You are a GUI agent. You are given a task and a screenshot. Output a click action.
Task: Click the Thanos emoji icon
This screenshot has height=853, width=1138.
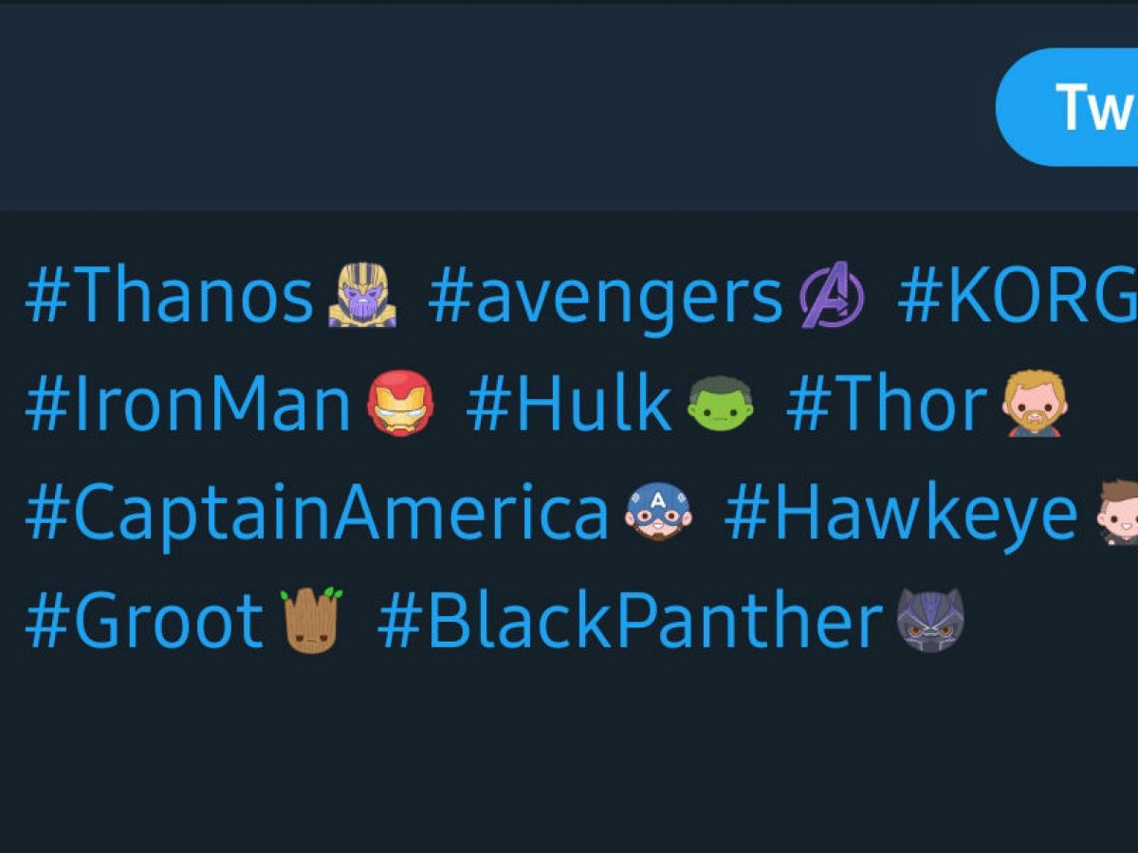pyautogui.click(x=362, y=297)
